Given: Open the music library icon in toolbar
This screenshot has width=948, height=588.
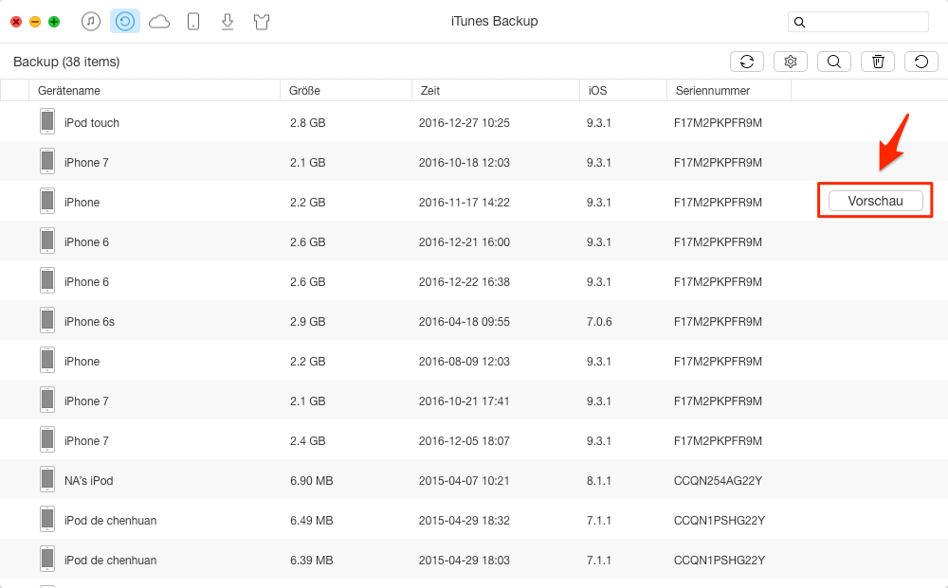Looking at the screenshot, I should click(x=91, y=22).
